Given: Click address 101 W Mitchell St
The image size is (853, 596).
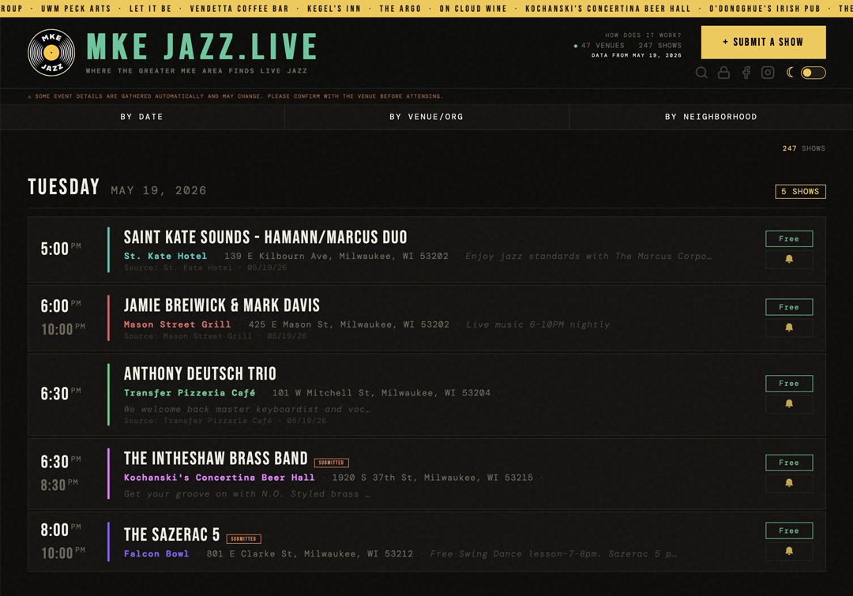Looking at the screenshot, I should click(x=381, y=392).
